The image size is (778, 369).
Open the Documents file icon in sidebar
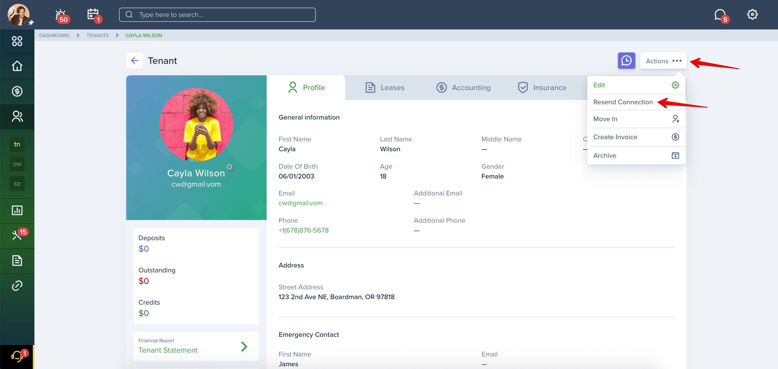pyautogui.click(x=17, y=260)
